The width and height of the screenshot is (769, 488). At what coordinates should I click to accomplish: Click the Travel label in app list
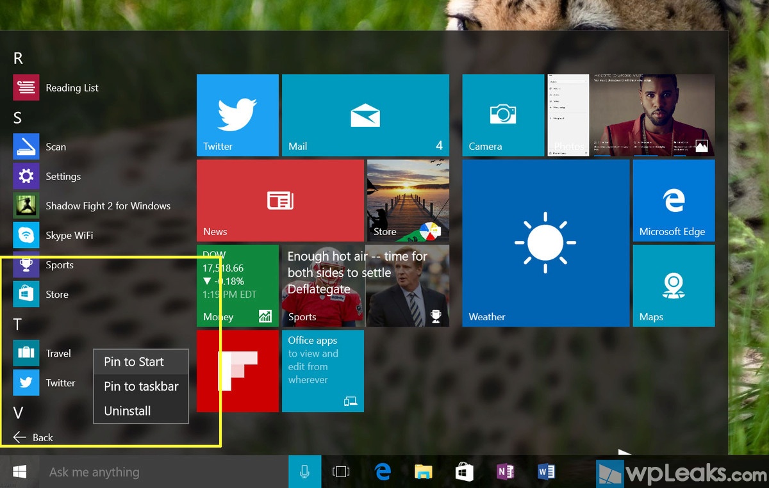[58, 353]
